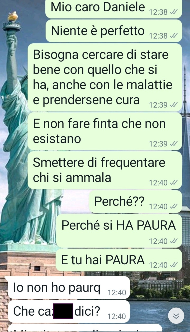The image size is (190, 332).
Task: Select received message "Io non ho paurq"
Action: (x=69, y=288)
